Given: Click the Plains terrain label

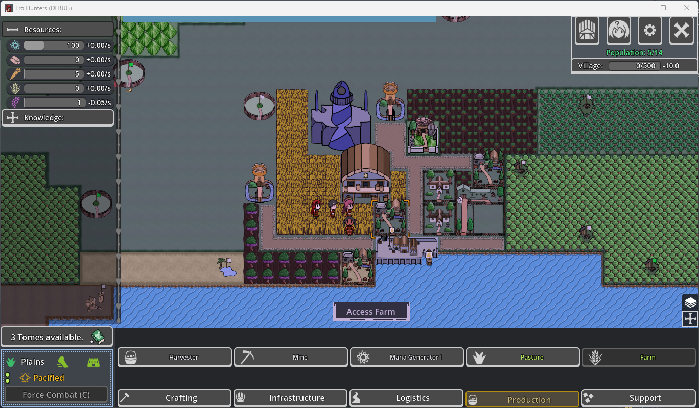Looking at the screenshot, I should pos(33,362).
